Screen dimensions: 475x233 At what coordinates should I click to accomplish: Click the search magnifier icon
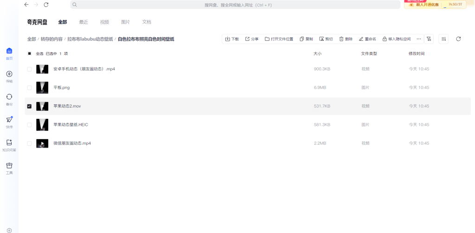(75, 5)
